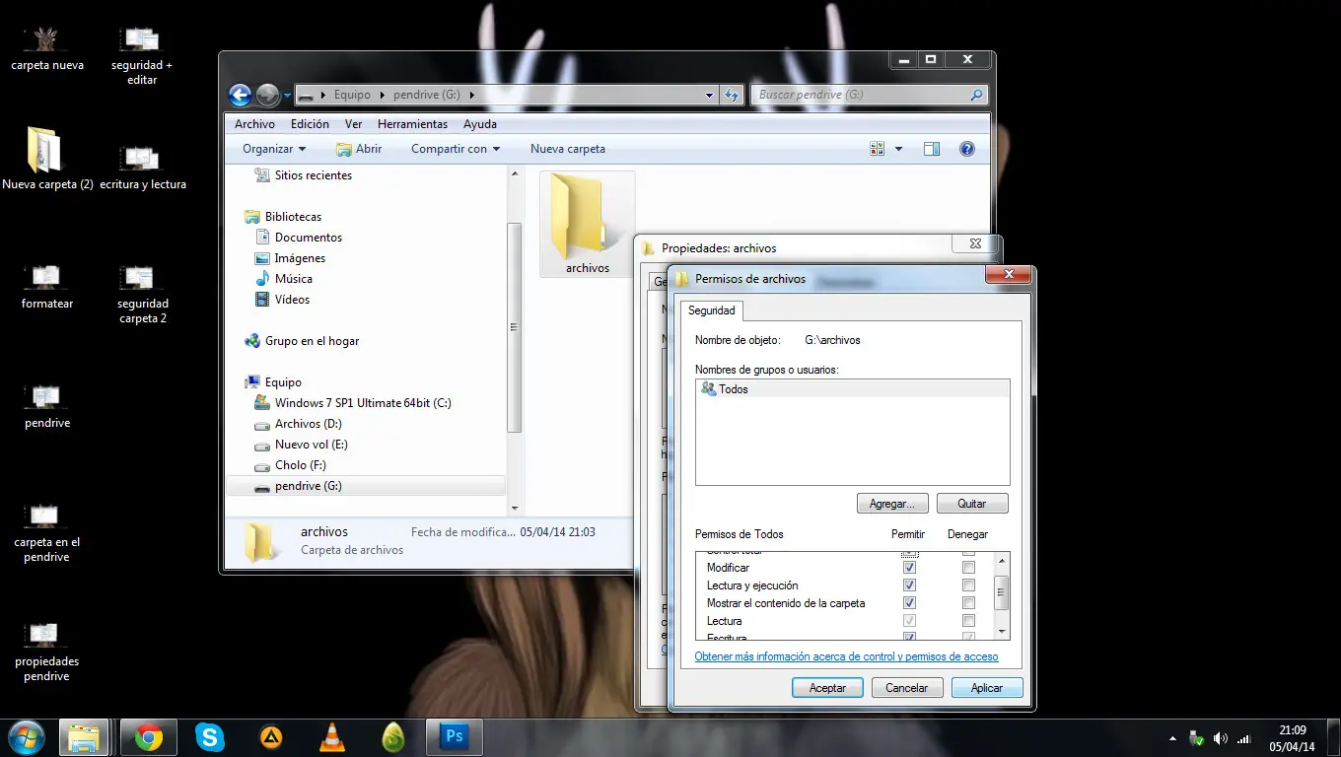This screenshot has height=757, width=1341.
Task: Toggle Permitir for Lectura y ejecución
Action: [909, 585]
